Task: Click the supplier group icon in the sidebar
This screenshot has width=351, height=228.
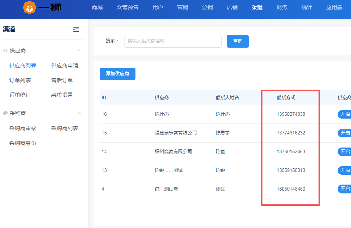Action: (x=5, y=50)
